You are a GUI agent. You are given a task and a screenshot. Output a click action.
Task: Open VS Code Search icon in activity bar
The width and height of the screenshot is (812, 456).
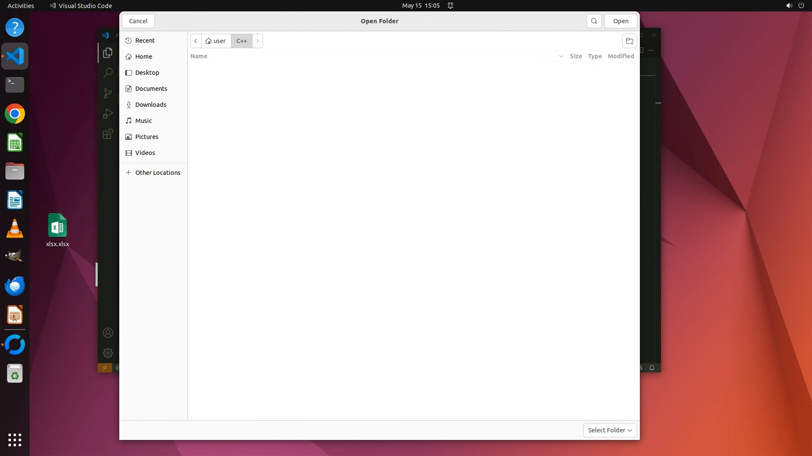coord(108,73)
